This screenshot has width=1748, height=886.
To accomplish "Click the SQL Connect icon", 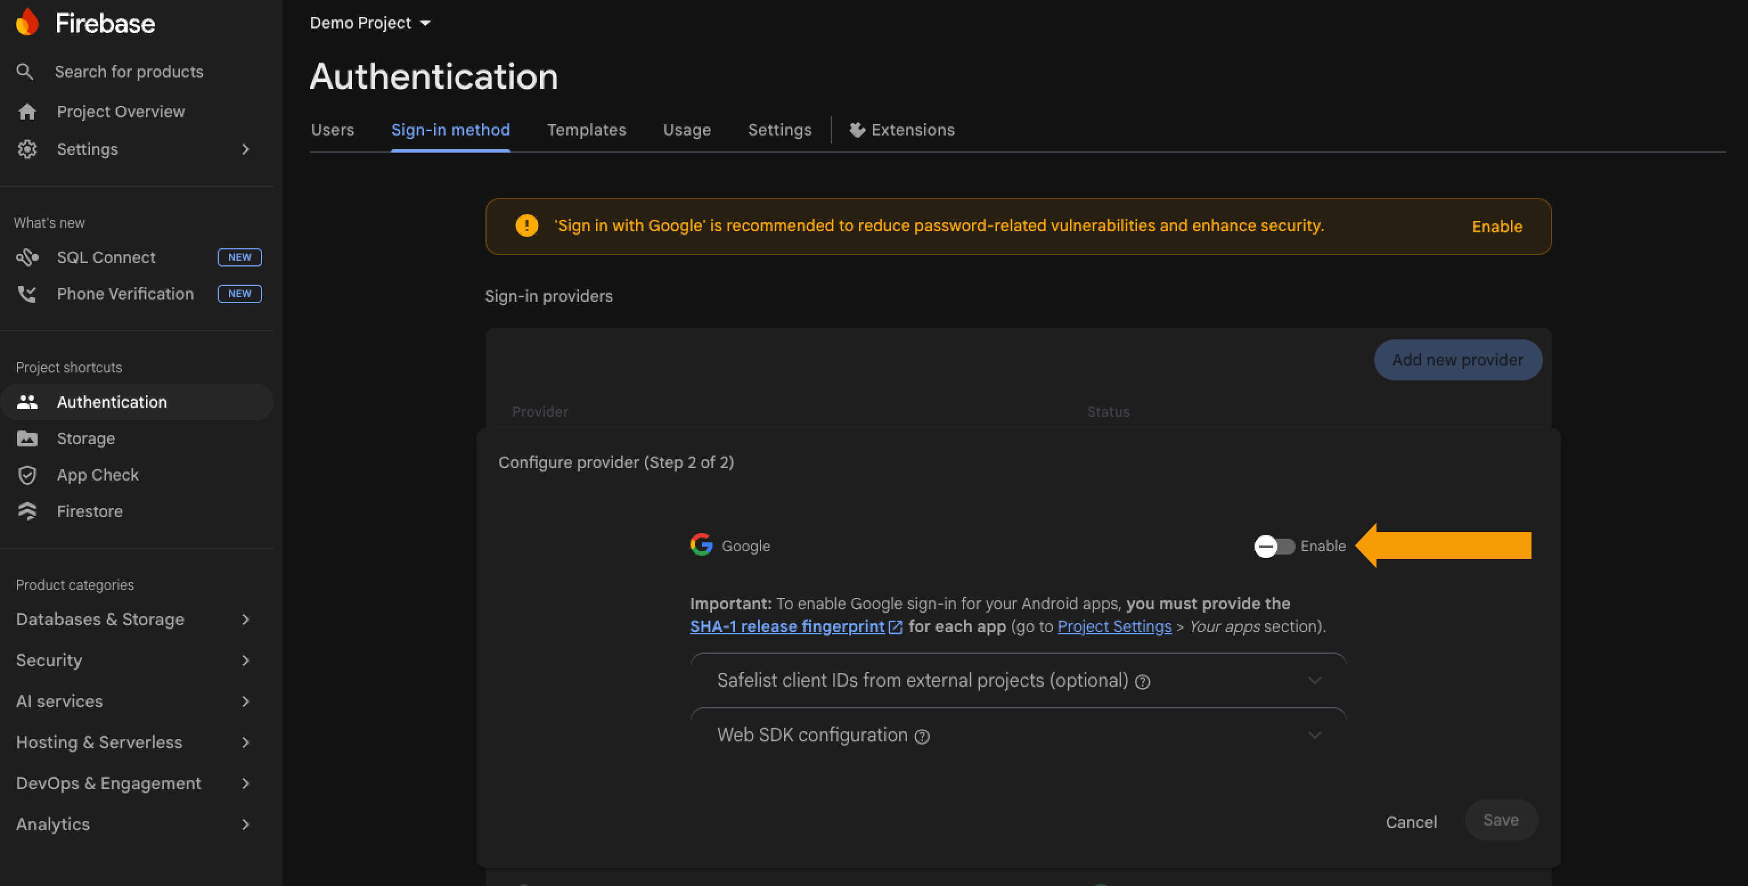I will coord(27,257).
